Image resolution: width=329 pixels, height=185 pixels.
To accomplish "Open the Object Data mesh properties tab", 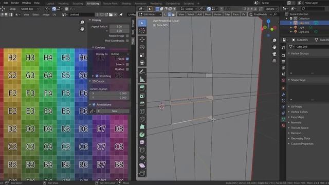I will (283, 119).
